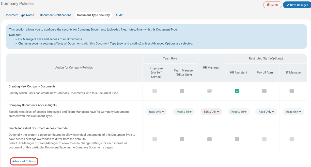The height and width of the screenshot is (167, 311).
Task: Enable HR Assistant access override checkbox
Action: (x=237, y=139)
